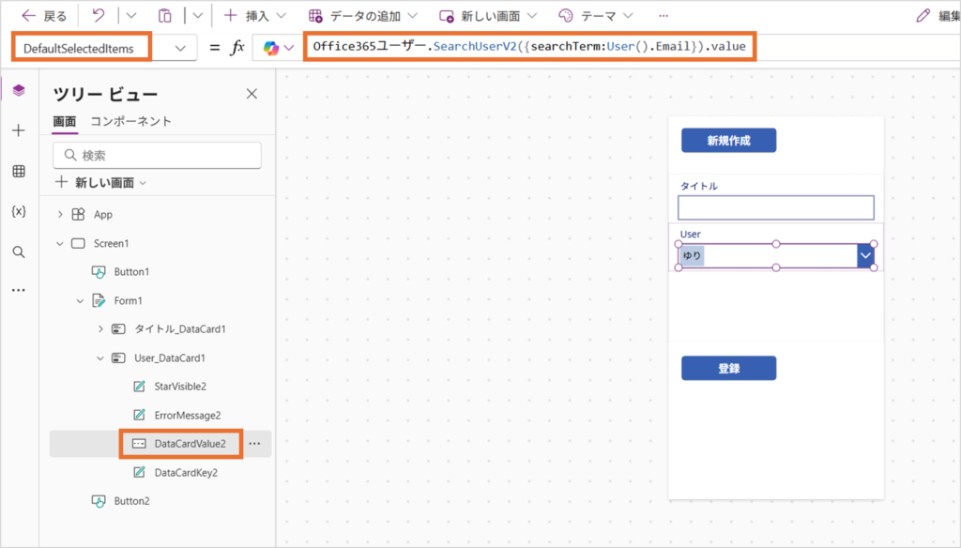961x548 pixels.
Task: Click the tree view 検索 field
Action: [158, 155]
